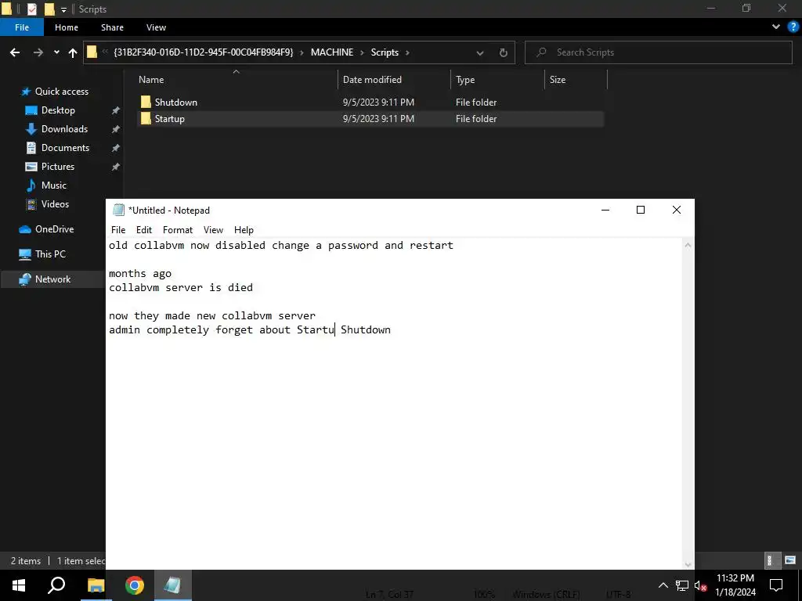Click the New folder quick access icon
The width and height of the screenshot is (802, 601).
49,9
